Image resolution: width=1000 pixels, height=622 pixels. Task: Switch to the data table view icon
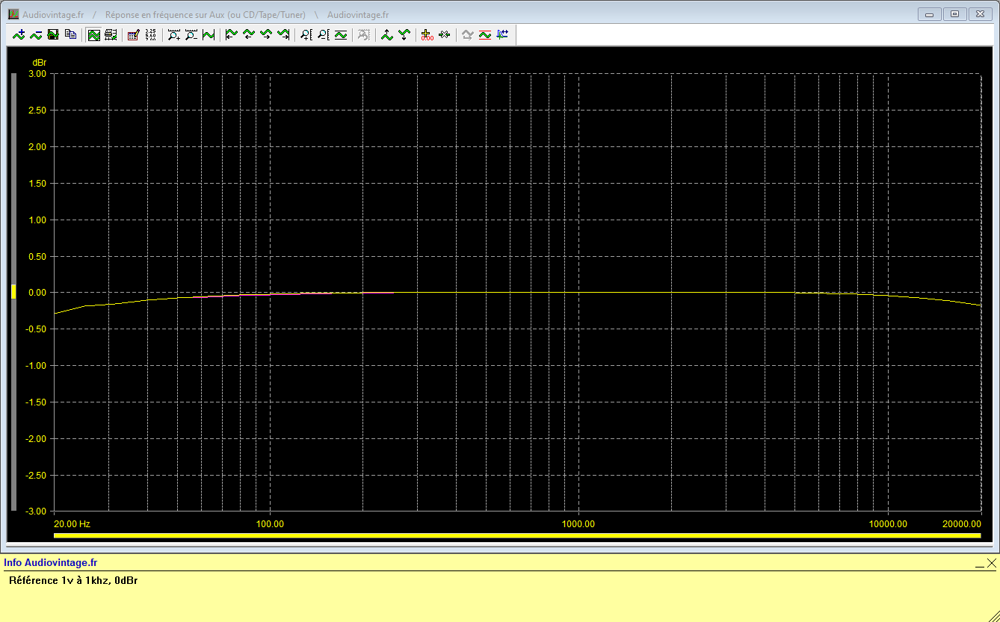point(111,34)
